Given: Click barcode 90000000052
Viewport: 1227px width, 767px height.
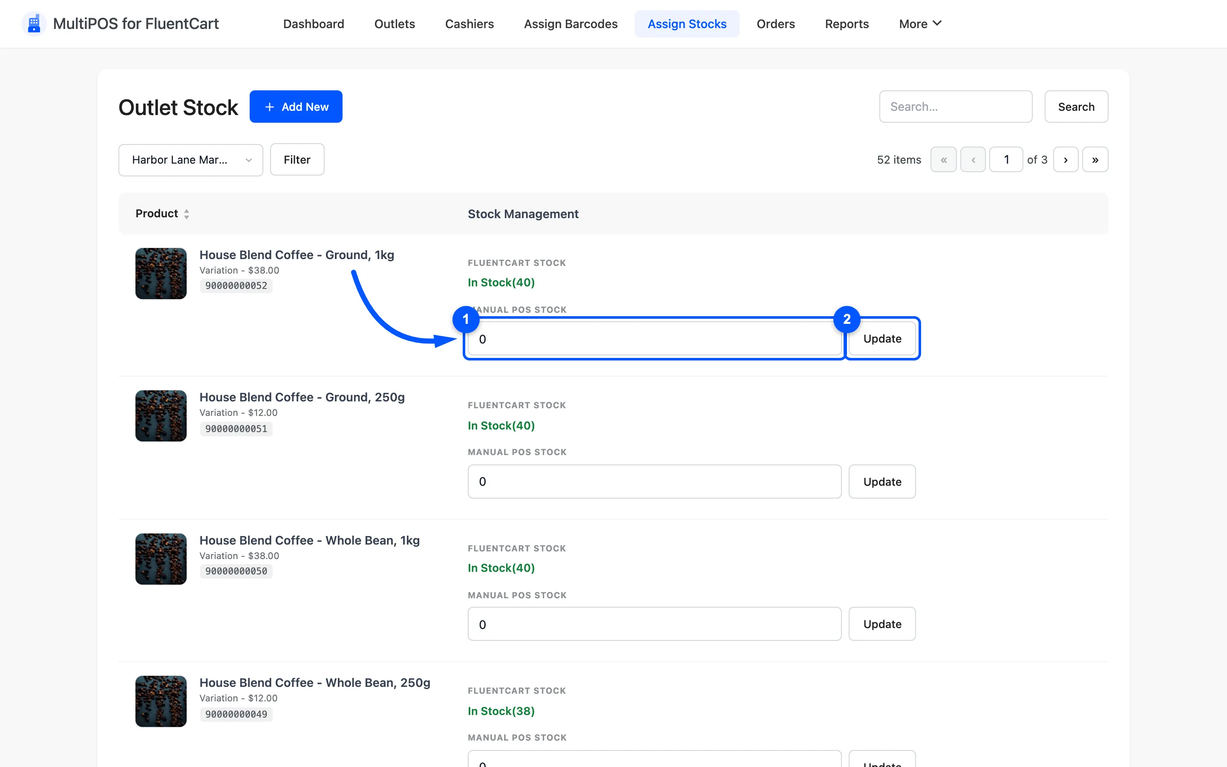Looking at the screenshot, I should click(x=236, y=285).
